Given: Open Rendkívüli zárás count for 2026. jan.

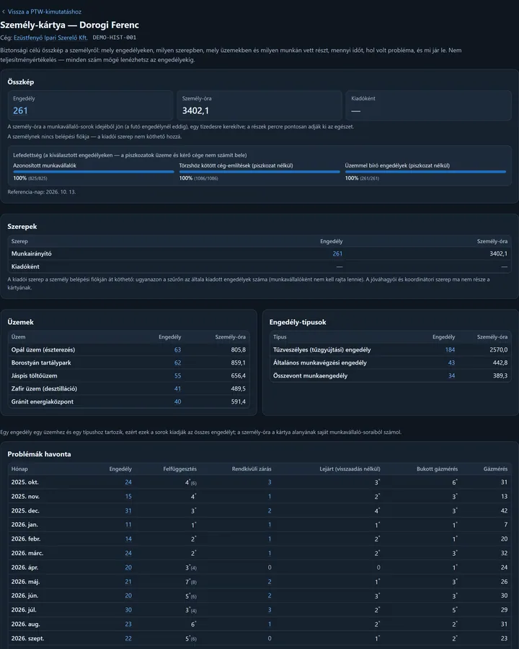Looking at the screenshot, I should click(270, 525).
